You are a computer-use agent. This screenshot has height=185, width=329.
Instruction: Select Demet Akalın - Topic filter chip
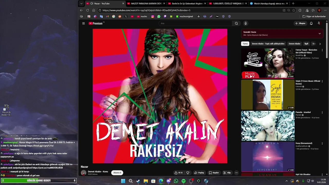[x=268, y=44]
